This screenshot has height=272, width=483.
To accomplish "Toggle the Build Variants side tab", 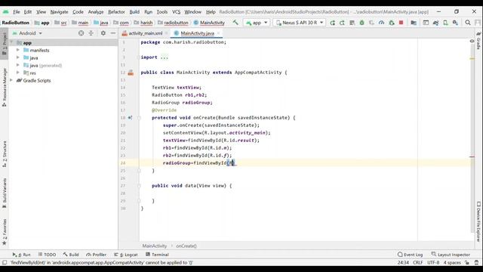I will tap(5, 193).
